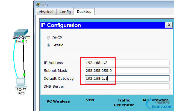Click the Default Gateway text box
This screenshot has width=174, height=111.
click(x=127, y=79)
